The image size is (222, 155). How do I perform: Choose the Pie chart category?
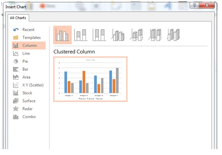(25, 61)
